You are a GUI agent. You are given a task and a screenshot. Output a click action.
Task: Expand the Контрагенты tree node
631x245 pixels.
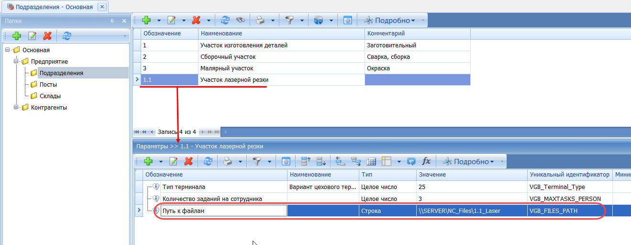pos(16,107)
